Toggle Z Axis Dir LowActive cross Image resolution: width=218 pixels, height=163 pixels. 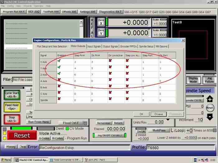click(110, 73)
